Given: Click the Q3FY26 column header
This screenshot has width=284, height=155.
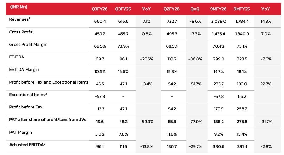Looking at the screenshot, I should 100,9.
